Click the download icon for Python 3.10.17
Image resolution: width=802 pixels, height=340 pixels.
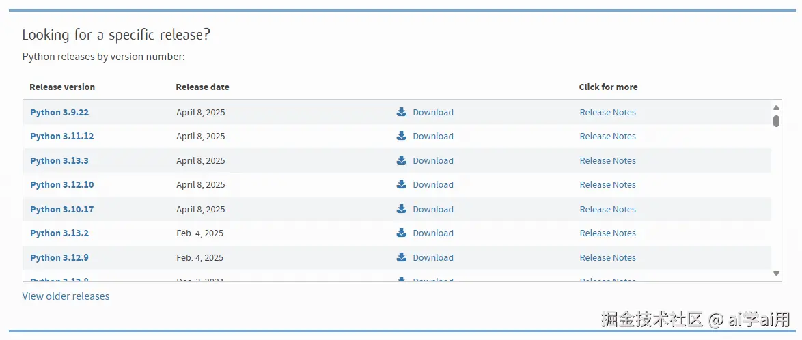point(402,209)
